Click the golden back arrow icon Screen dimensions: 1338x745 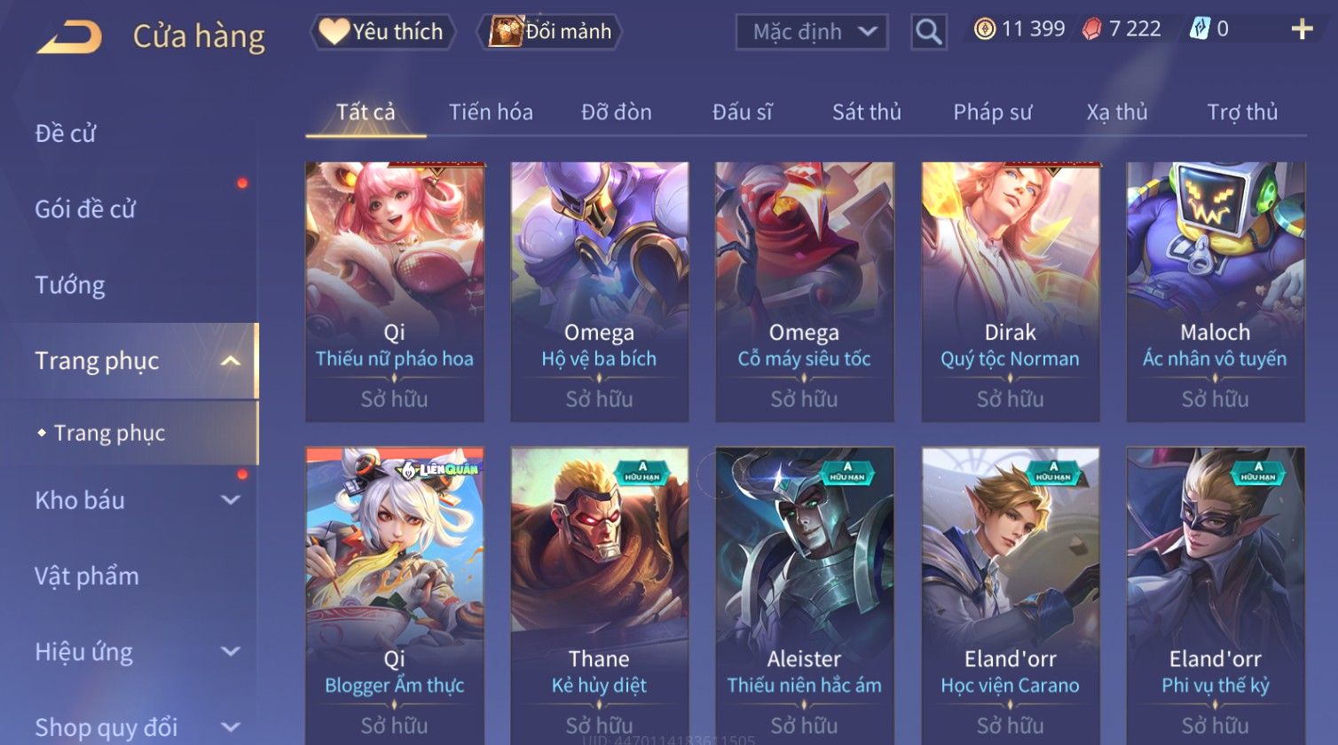click(x=69, y=37)
